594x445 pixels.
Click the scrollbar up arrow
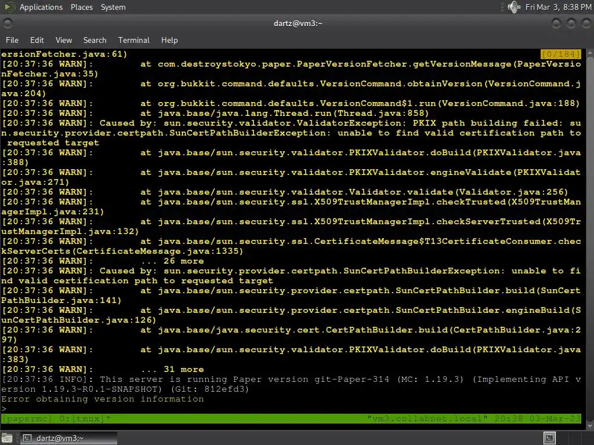tap(589, 53)
